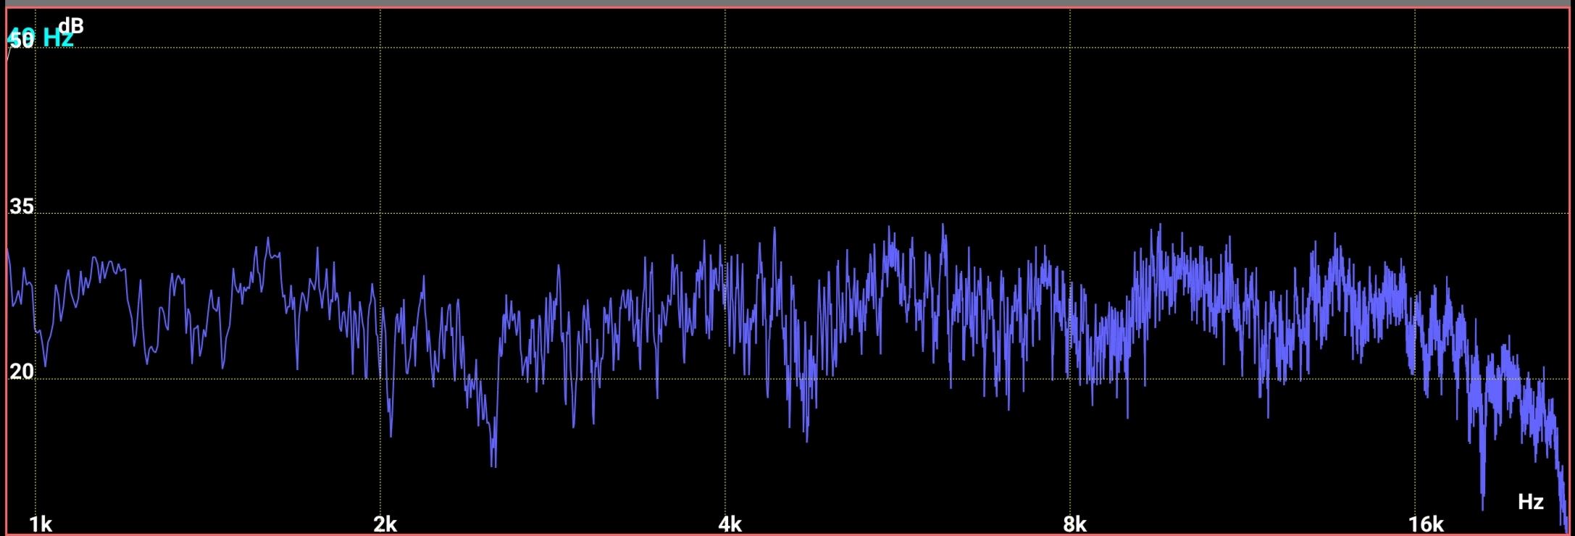Click the 8k frequency axis label
The image size is (1575, 536).
click(1075, 524)
